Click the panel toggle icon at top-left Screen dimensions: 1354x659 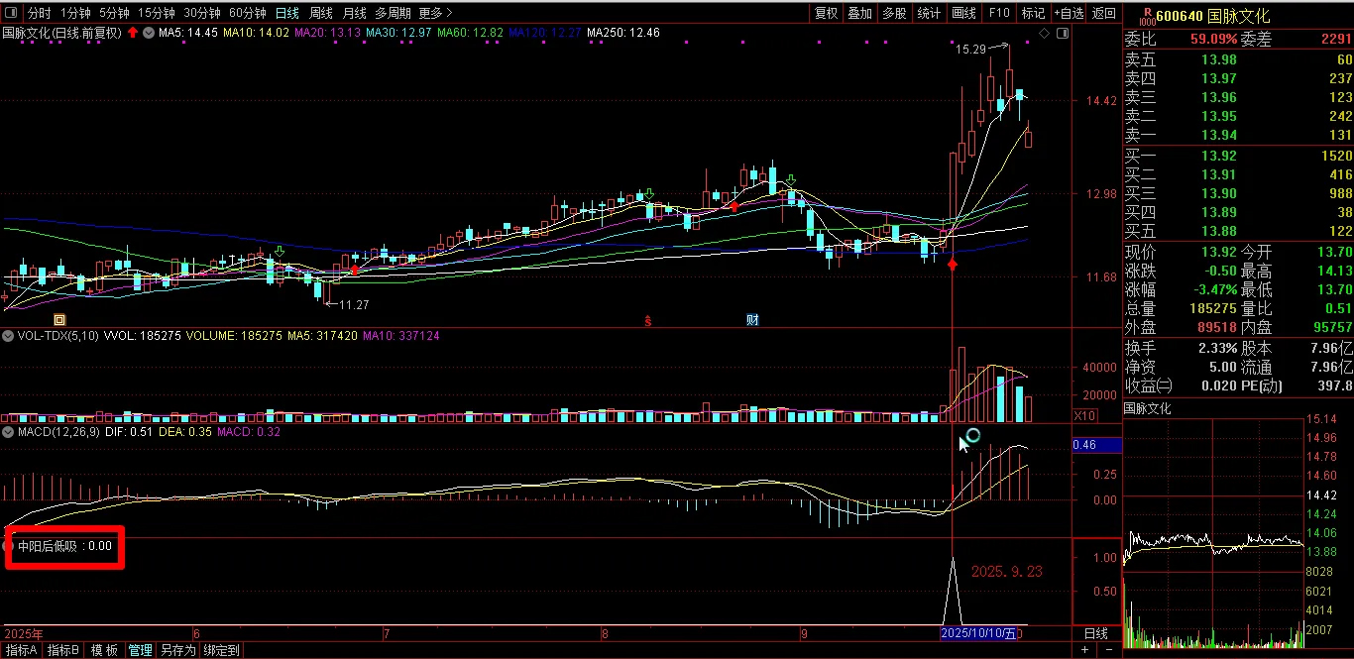(10, 13)
